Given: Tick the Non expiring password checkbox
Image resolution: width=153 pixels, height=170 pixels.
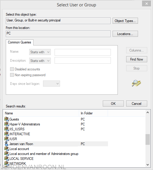Looking at the screenshot, I should coord(12,75).
